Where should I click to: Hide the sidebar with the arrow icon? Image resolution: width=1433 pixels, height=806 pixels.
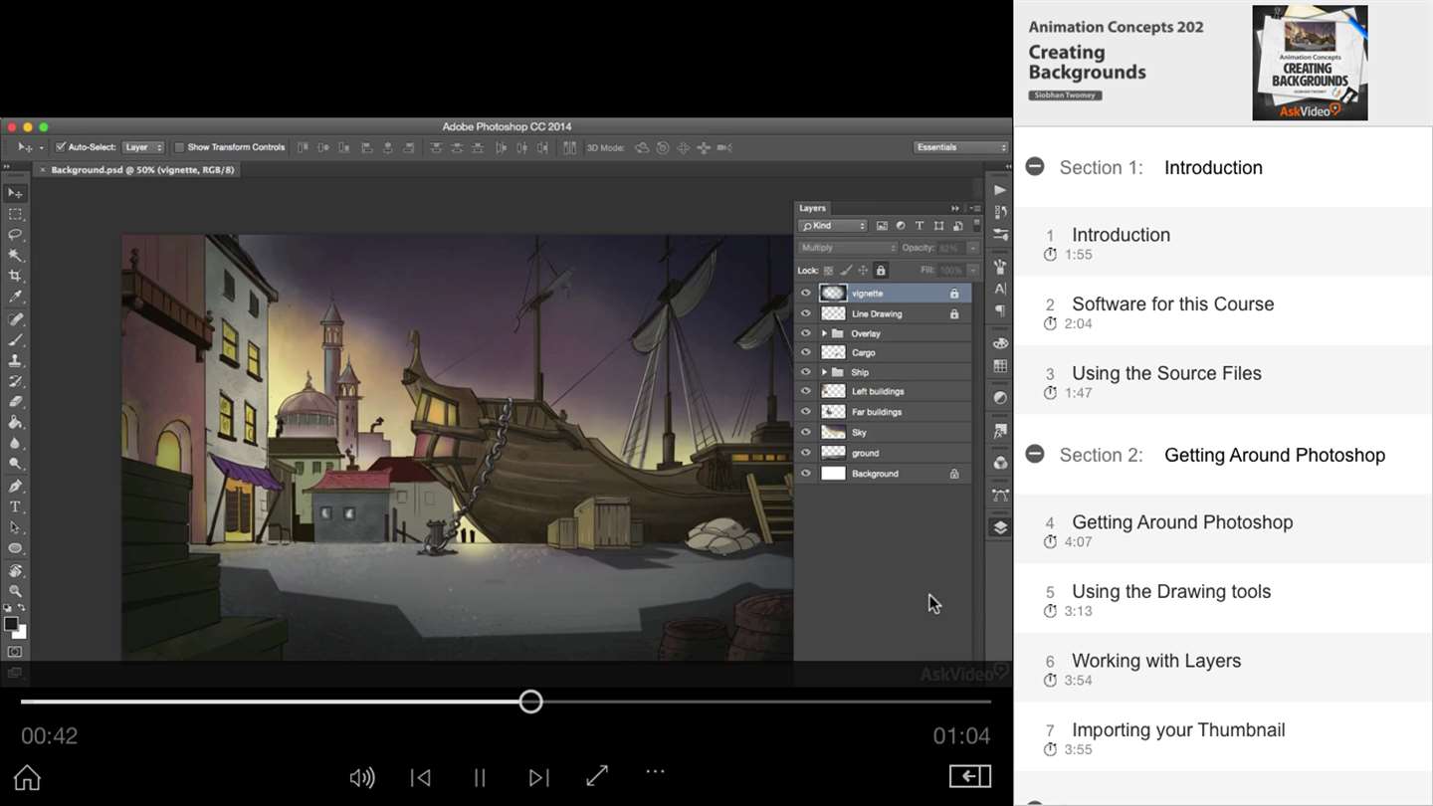(x=969, y=776)
